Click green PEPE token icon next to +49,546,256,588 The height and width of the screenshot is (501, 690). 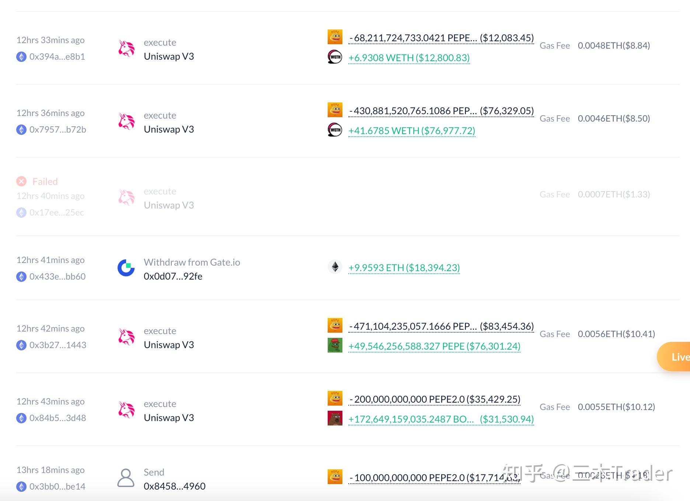(x=335, y=345)
